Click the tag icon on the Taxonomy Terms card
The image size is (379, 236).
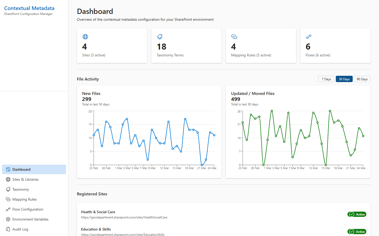tap(159, 37)
